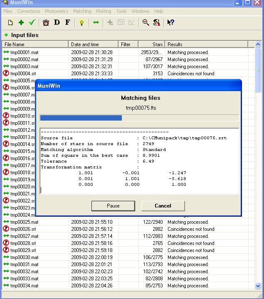Open the Tools menu
This screenshot has width=264, height=299.
click(x=121, y=11)
